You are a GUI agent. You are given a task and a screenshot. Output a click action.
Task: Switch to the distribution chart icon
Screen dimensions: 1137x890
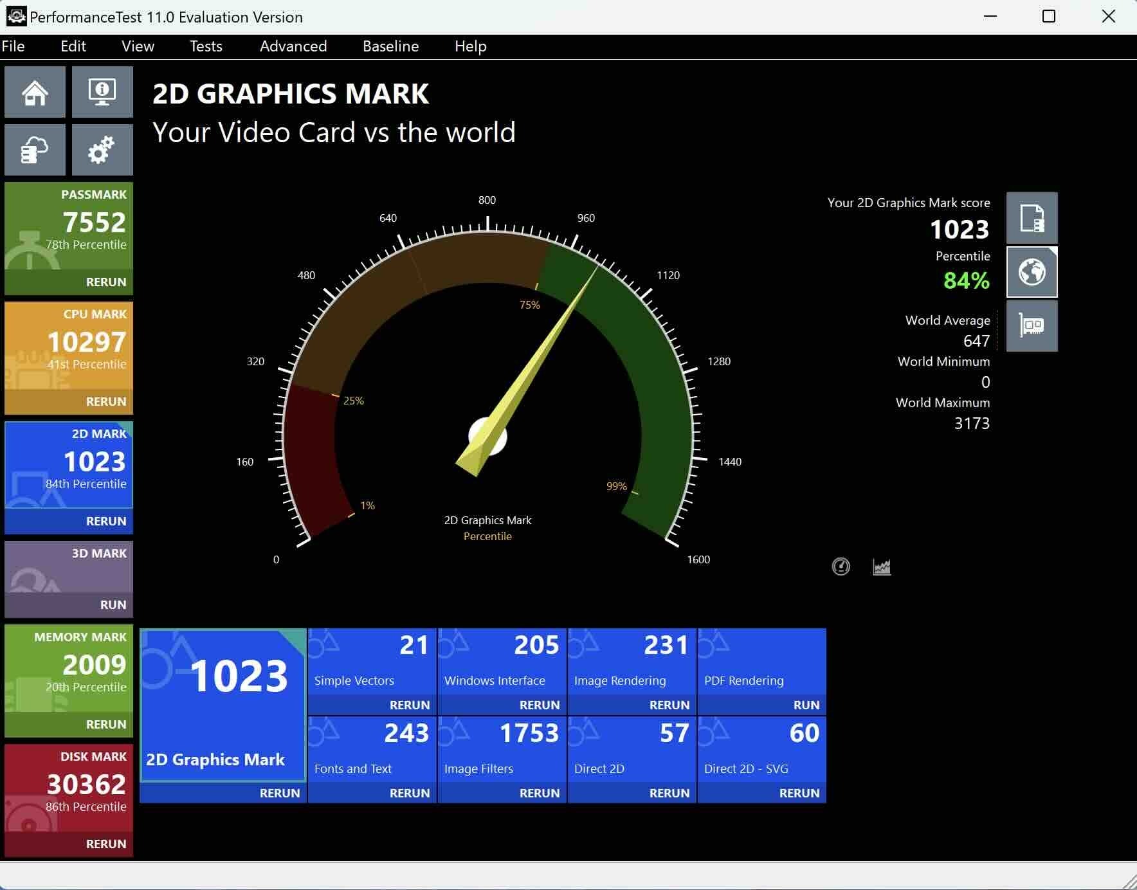point(882,567)
